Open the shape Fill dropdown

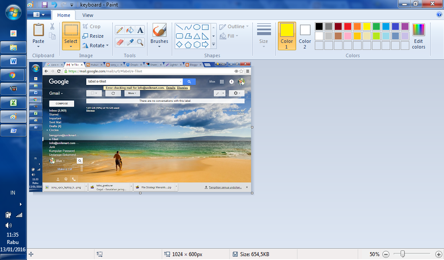point(229,36)
